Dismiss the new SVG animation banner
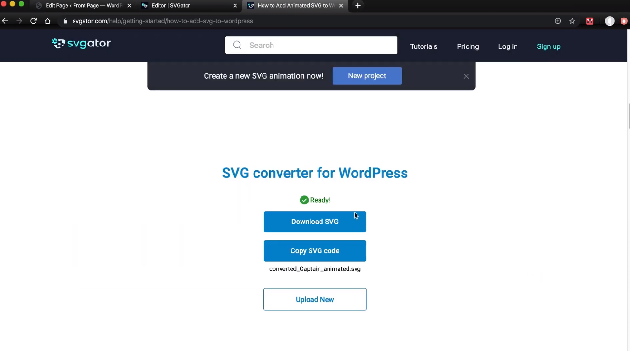Screen dimensions: 630x351 [466, 76]
